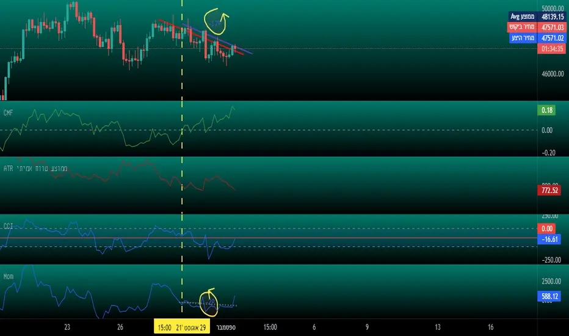Click the blue -16.61 CCI value label
This screenshot has width=569, height=336.
point(549,239)
